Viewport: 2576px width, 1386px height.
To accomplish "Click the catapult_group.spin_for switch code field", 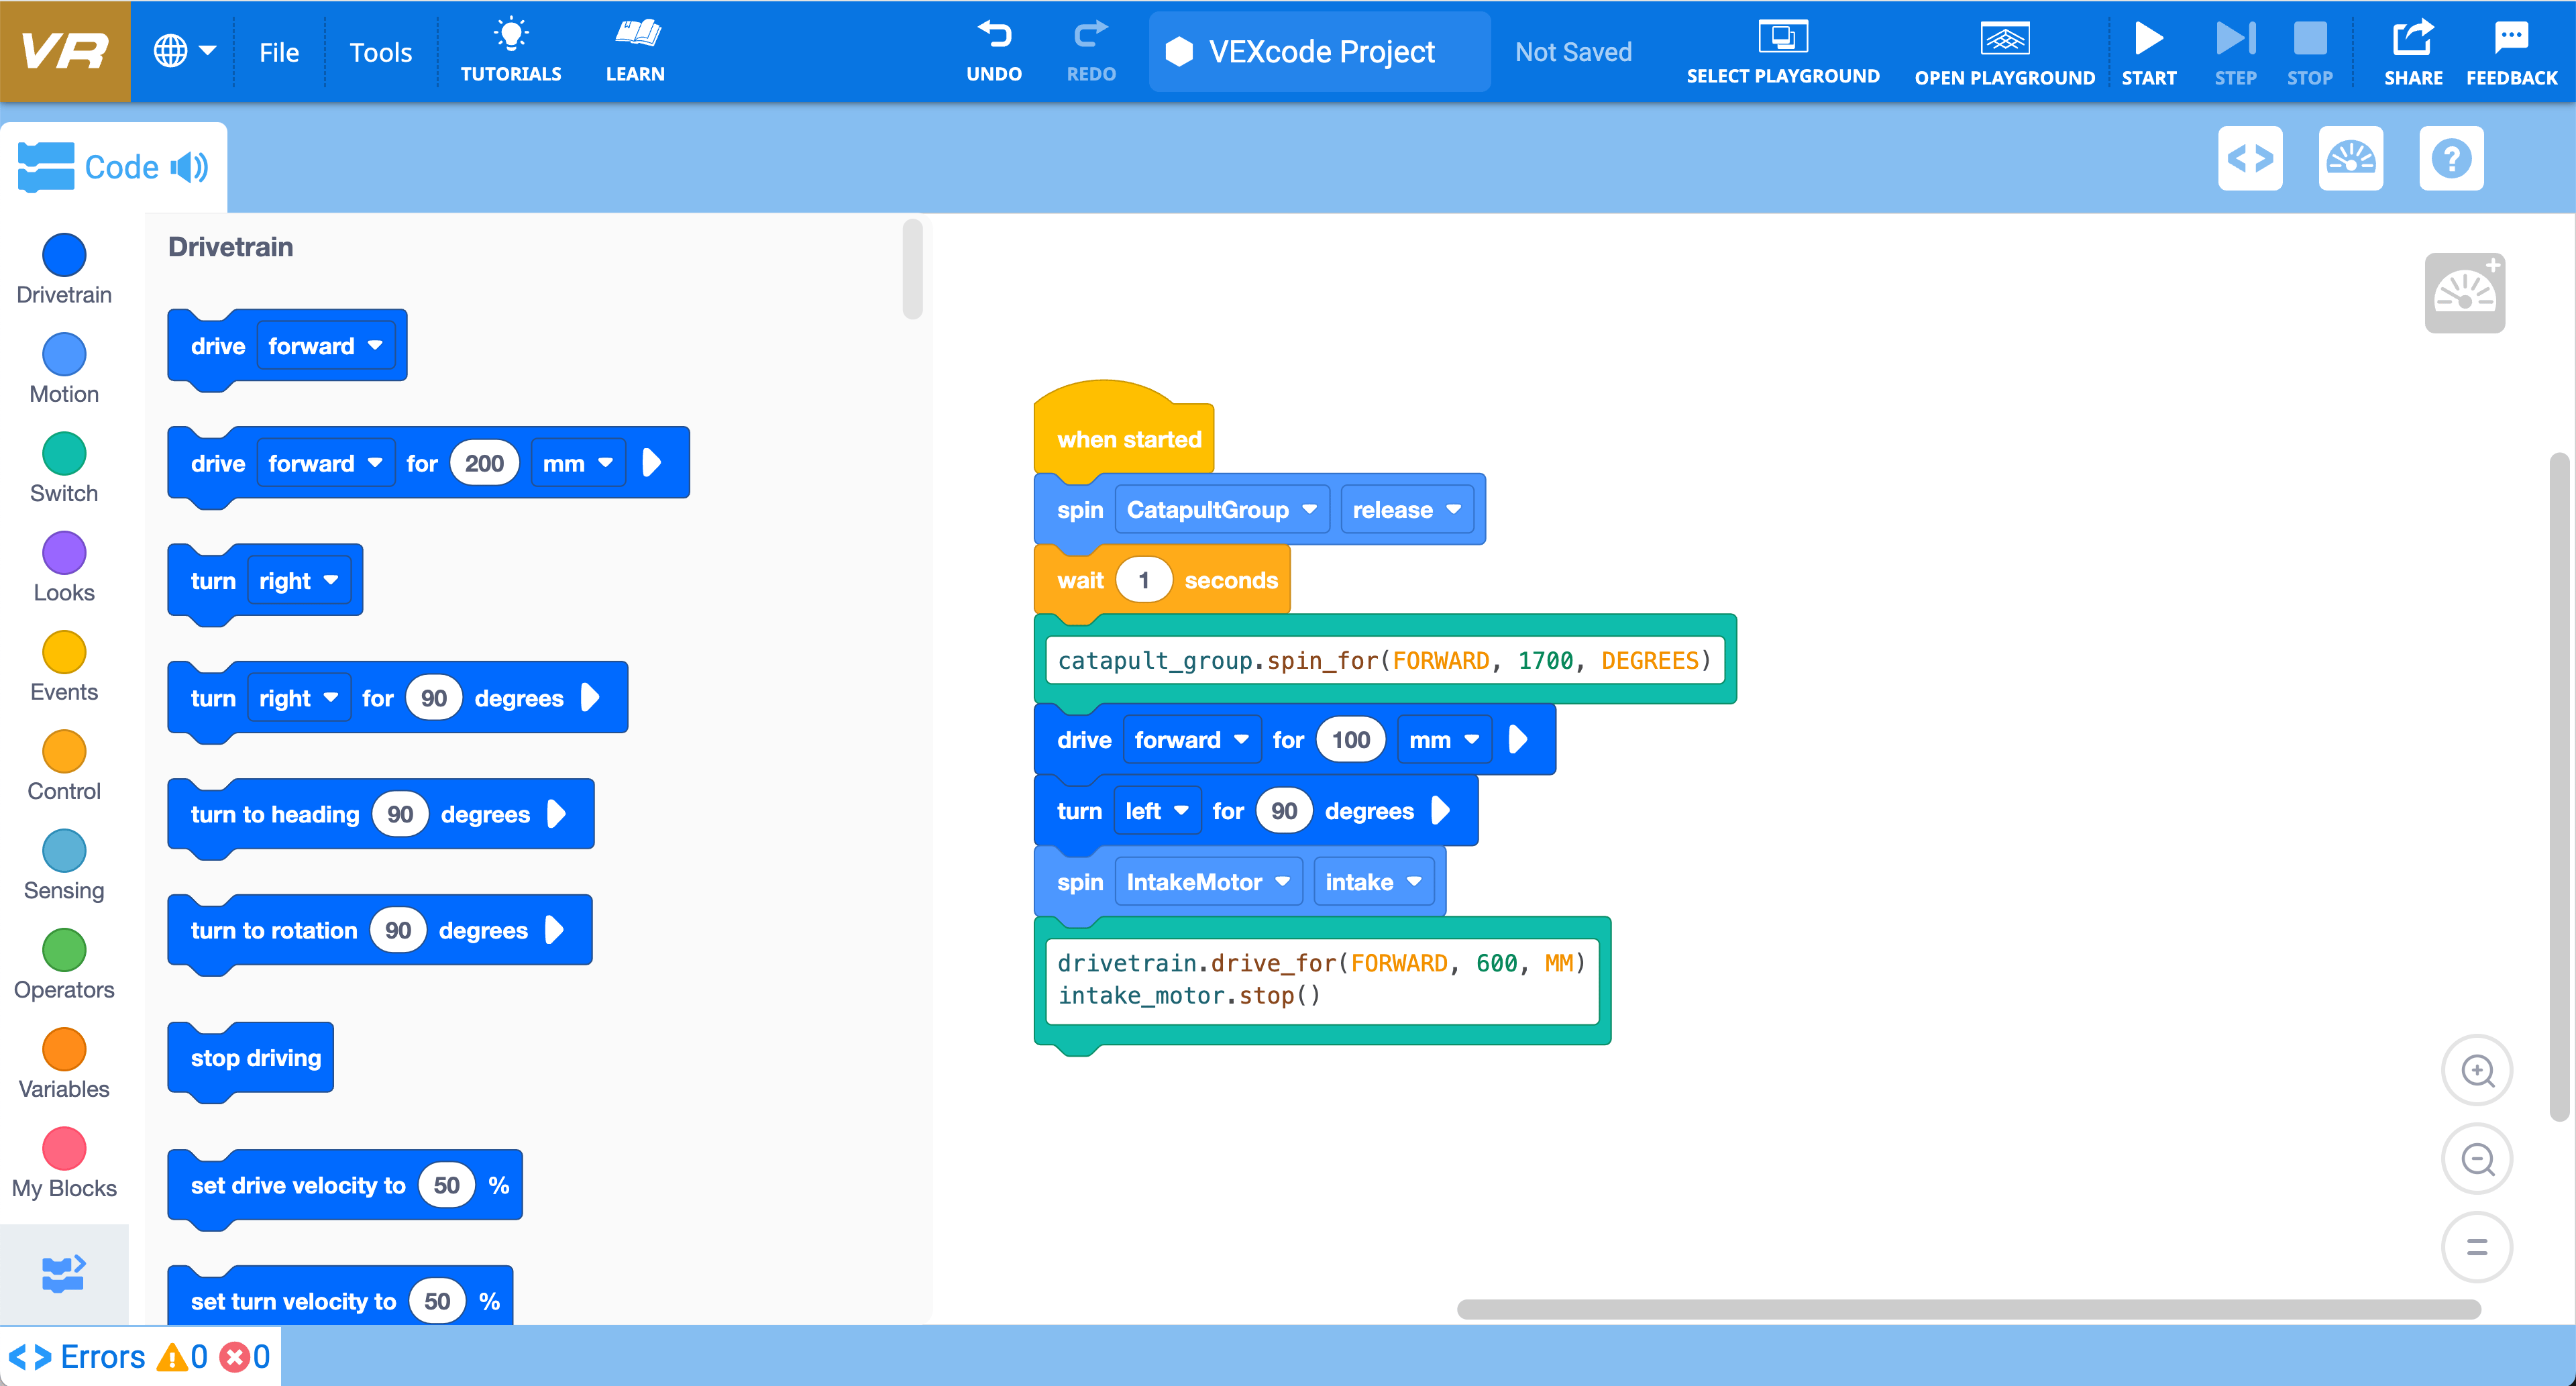I will [x=1385, y=660].
